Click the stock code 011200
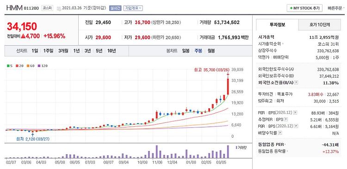This screenshot has width=347, height=169. (31, 8)
